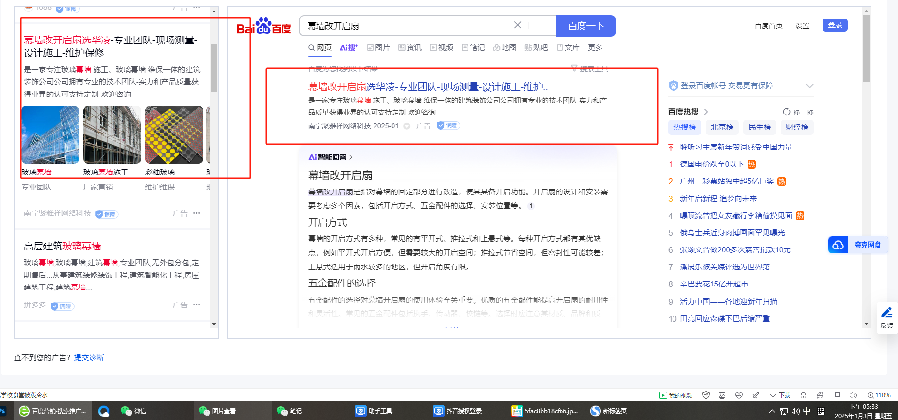Clear the search box with the X icon

tap(518, 25)
